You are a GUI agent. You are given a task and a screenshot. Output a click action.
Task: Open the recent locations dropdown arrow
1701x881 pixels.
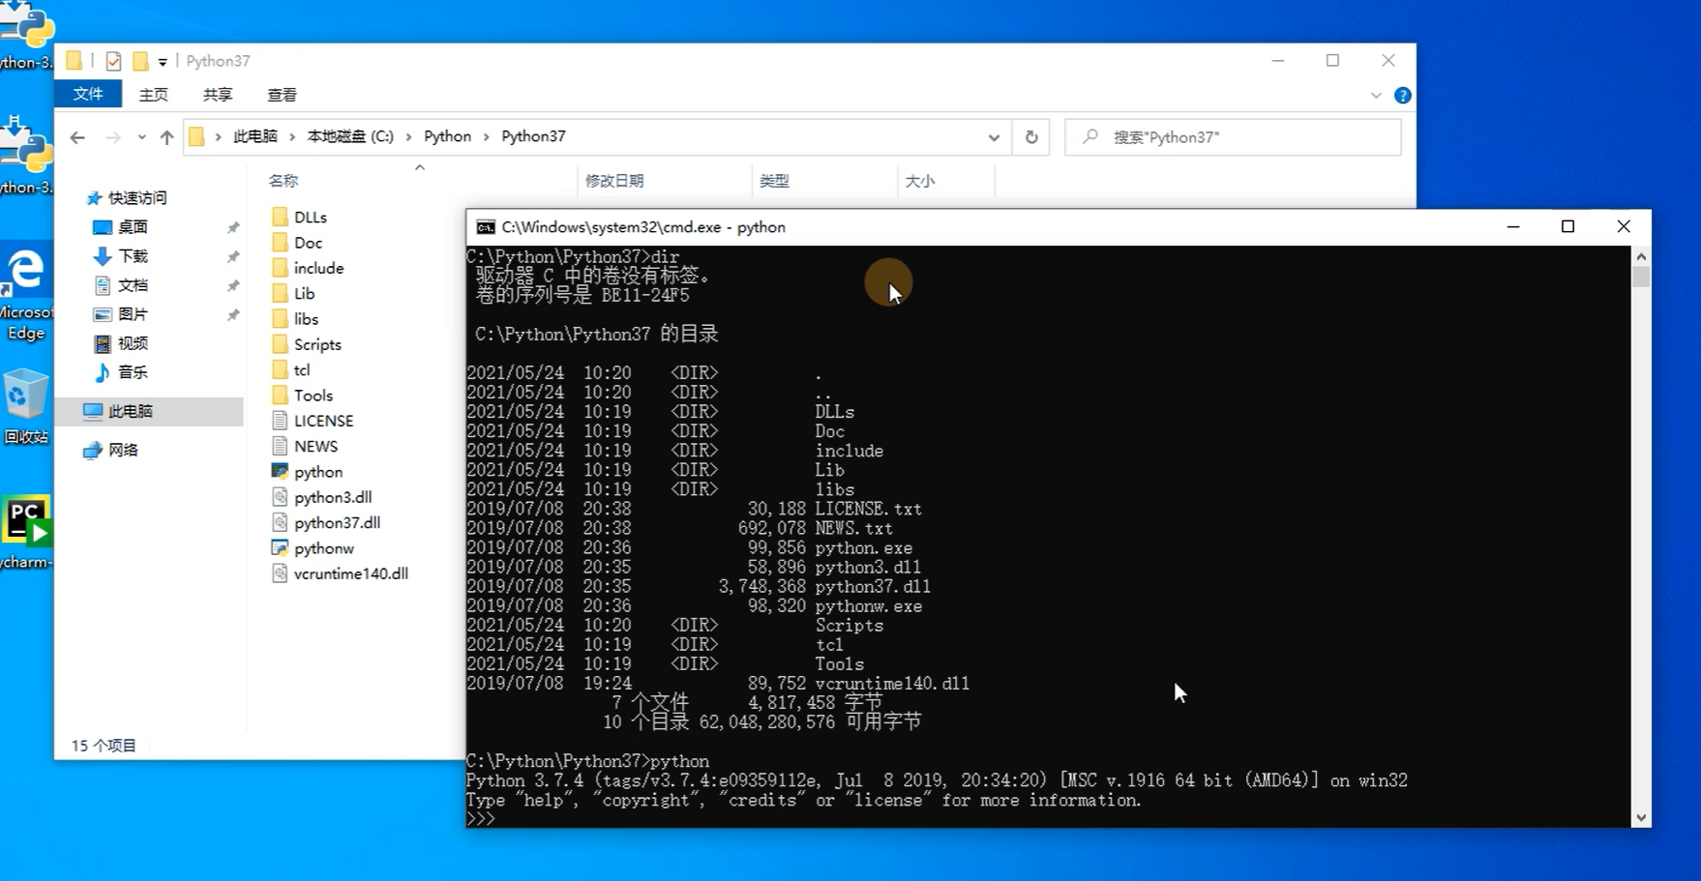click(x=141, y=137)
